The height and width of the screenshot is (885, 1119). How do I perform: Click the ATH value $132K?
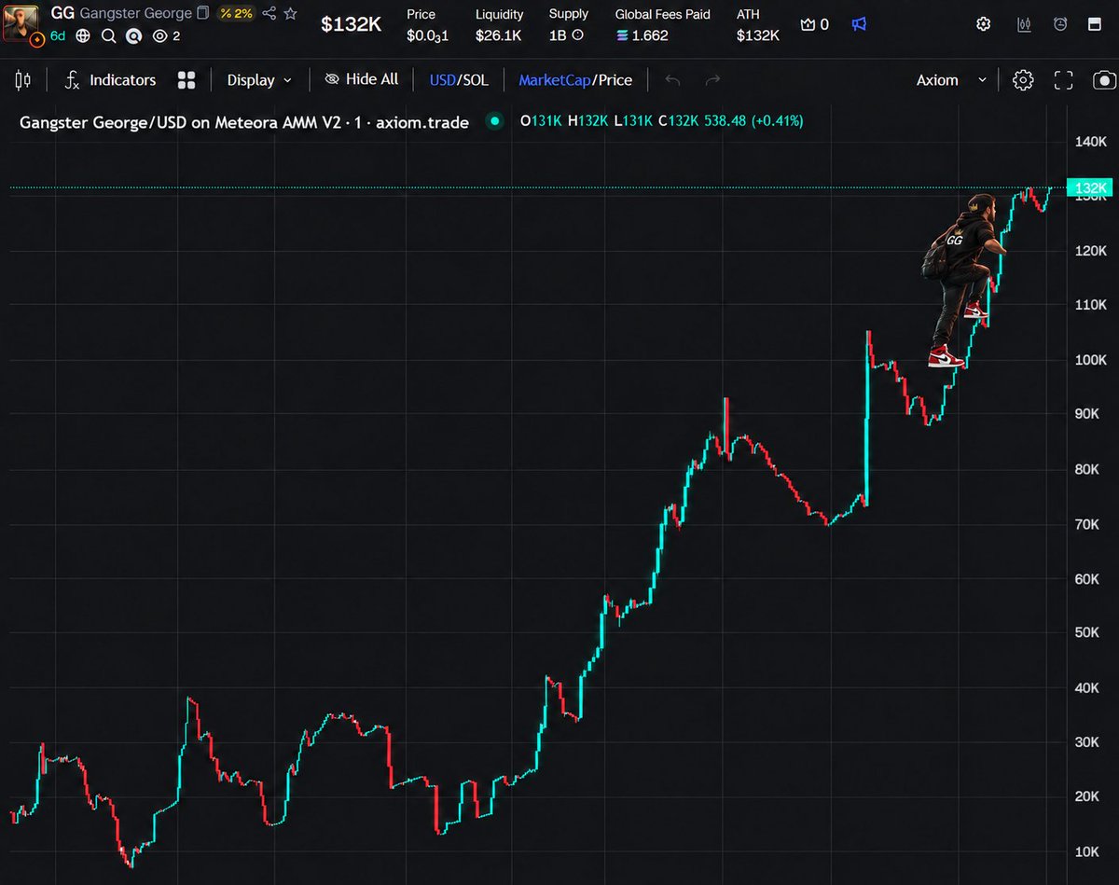pos(757,35)
